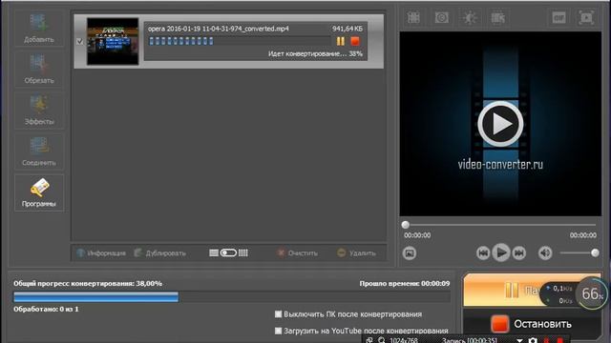611x343 pixels.
Task: Click the Обработано: 0 из 1 text
Action: [x=46, y=309]
